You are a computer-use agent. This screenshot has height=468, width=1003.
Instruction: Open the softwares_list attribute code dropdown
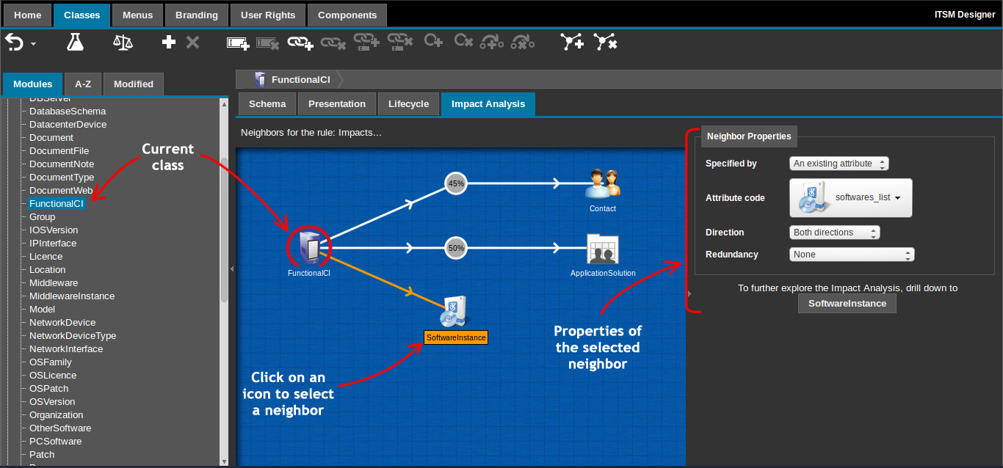850,197
